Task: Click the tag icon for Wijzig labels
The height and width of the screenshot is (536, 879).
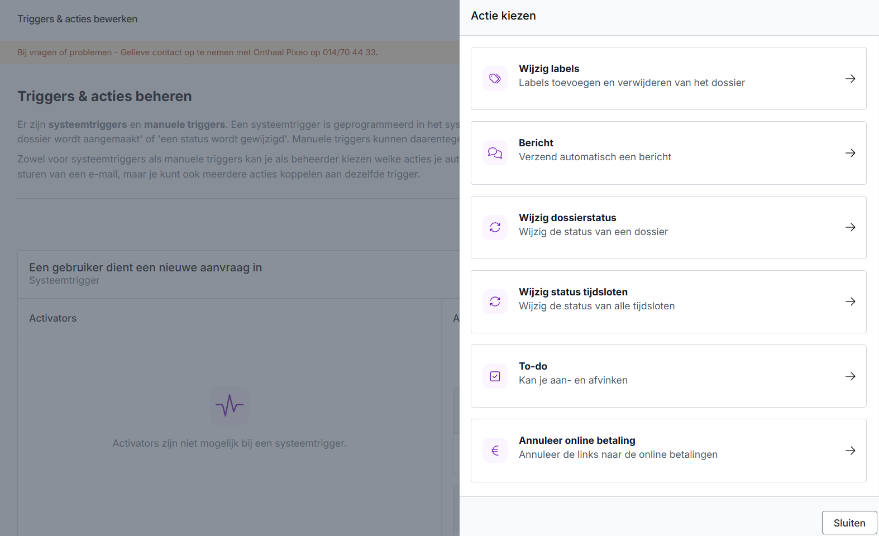Action: 495,79
